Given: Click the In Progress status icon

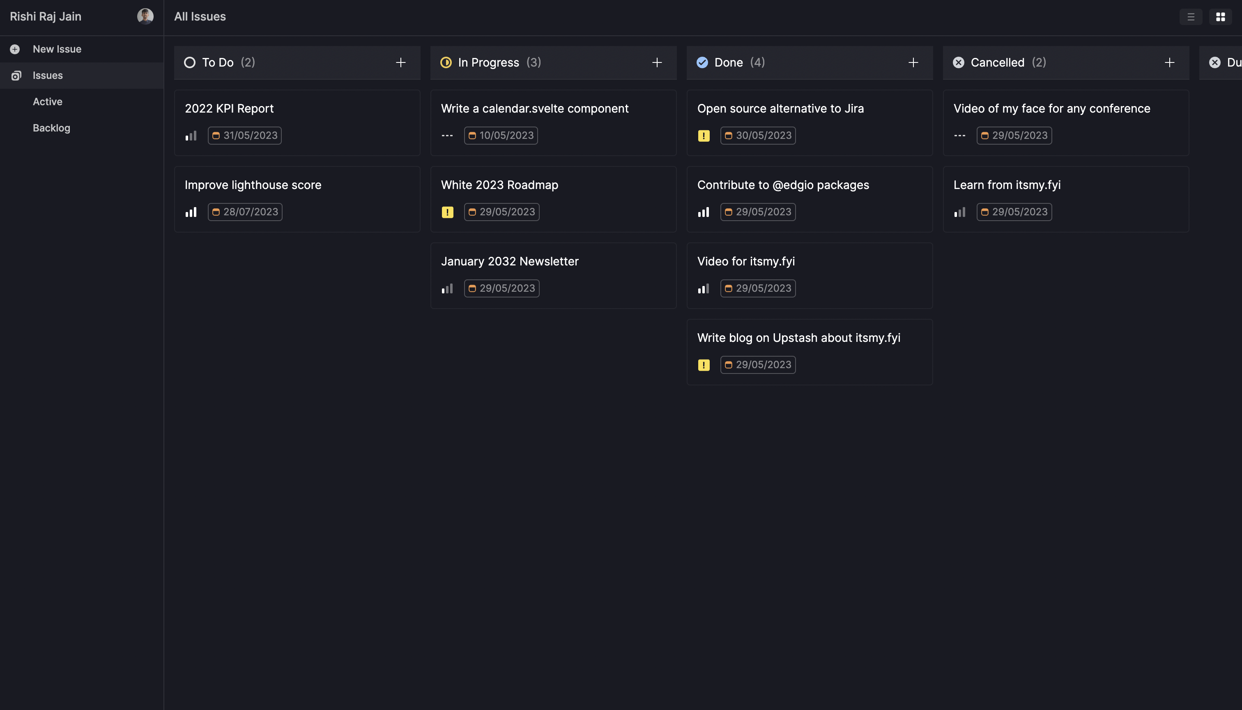Looking at the screenshot, I should 446,62.
